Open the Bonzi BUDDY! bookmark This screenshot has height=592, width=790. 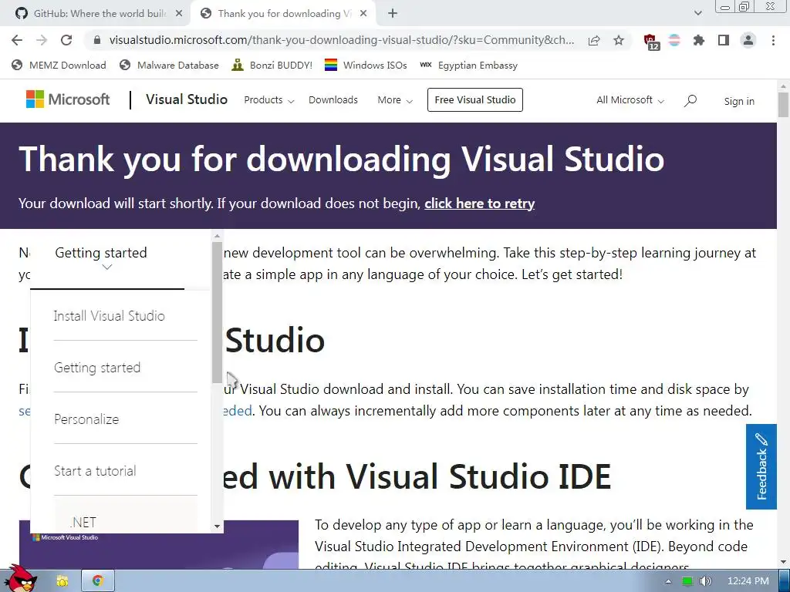pos(272,65)
